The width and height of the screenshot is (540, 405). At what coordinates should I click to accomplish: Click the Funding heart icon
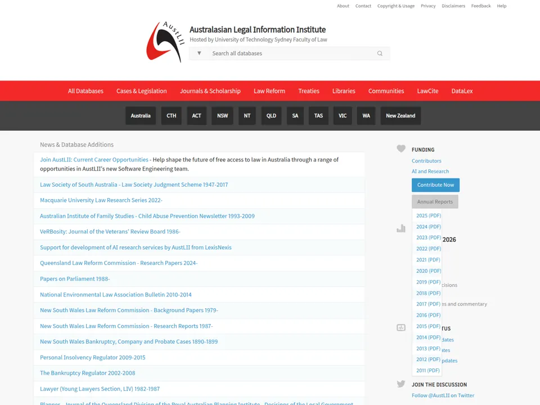[401, 148]
